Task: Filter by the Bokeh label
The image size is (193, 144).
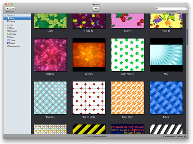Action: point(13,43)
